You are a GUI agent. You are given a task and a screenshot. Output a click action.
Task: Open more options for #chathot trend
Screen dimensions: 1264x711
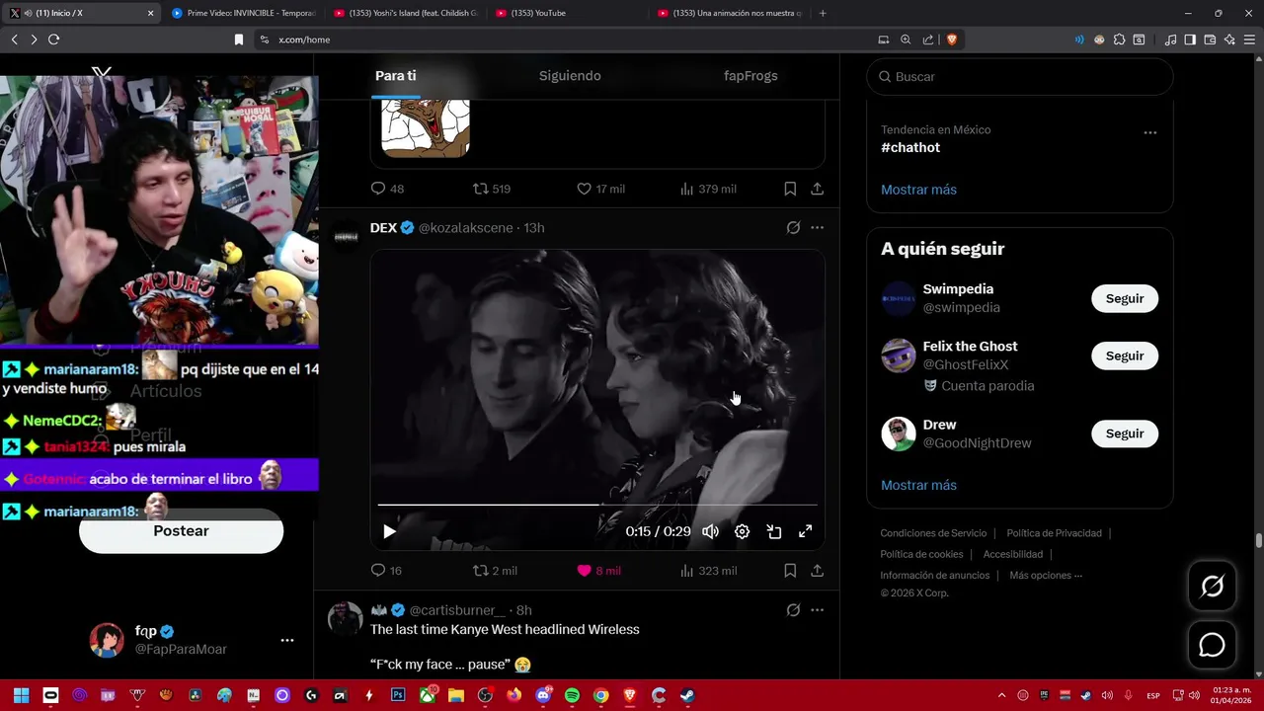[1149, 132]
